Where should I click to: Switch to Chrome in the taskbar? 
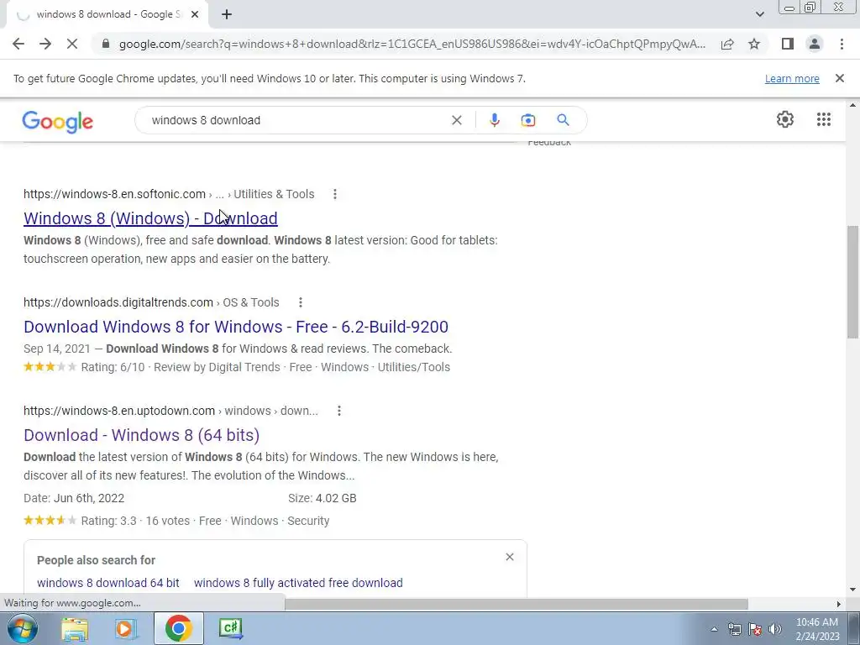tap(178, 628)
